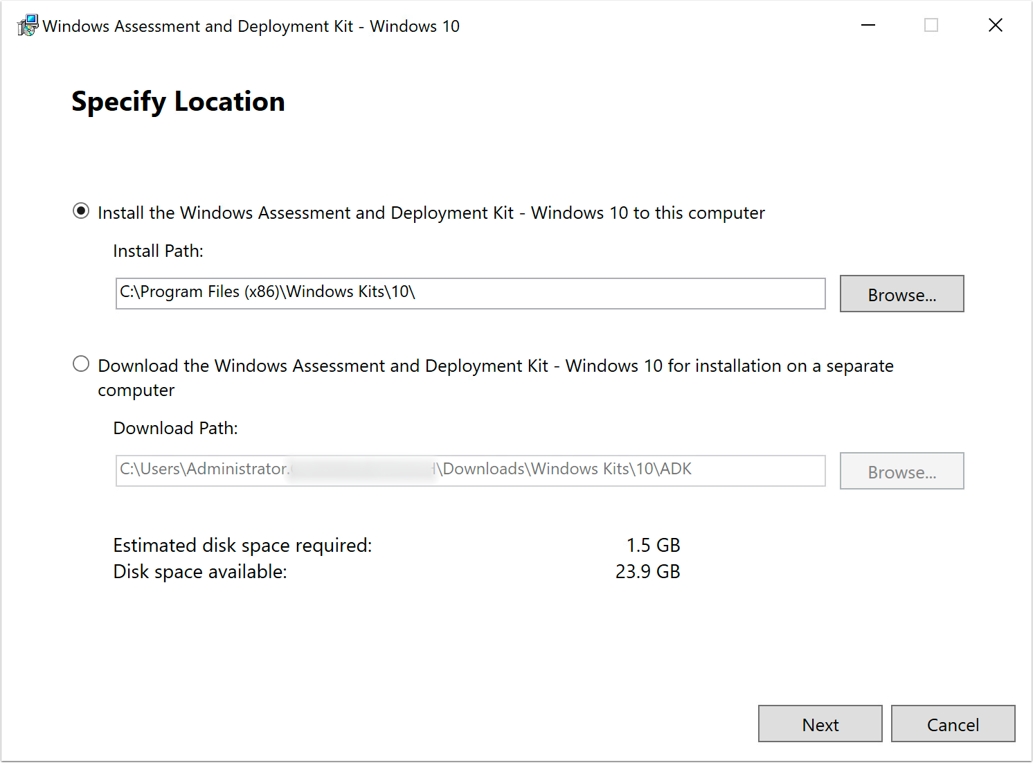
Task: Click the Install Path containing Program Files (x86)
Action: click(x=469, y=293)
